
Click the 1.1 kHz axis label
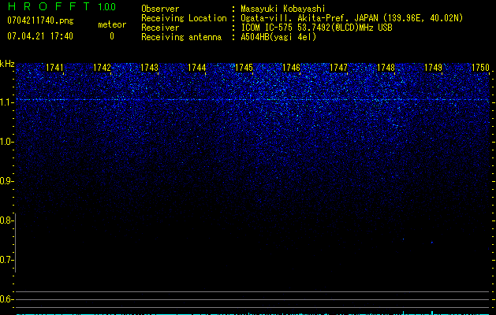[6, 102]
